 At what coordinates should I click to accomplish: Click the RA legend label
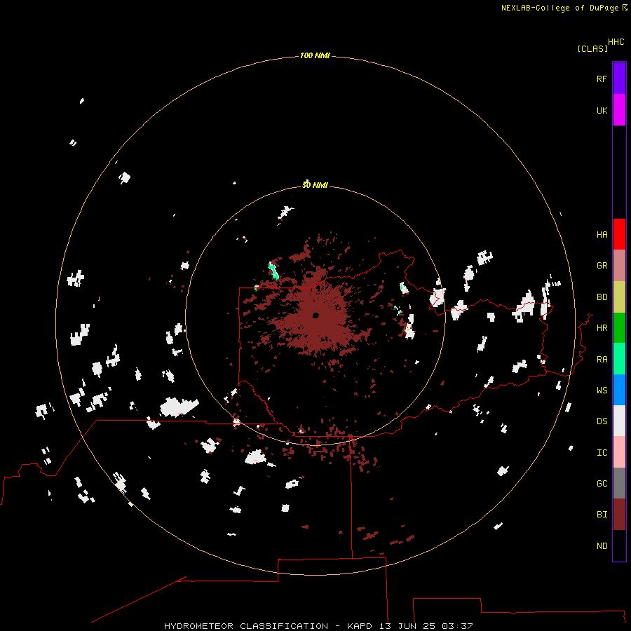[x=602, y=360]
